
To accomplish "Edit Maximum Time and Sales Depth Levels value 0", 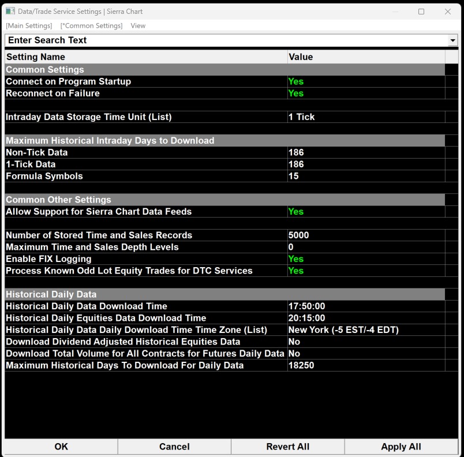I will (366, 247).
